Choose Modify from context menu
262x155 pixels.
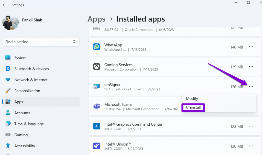click(192, 99)
